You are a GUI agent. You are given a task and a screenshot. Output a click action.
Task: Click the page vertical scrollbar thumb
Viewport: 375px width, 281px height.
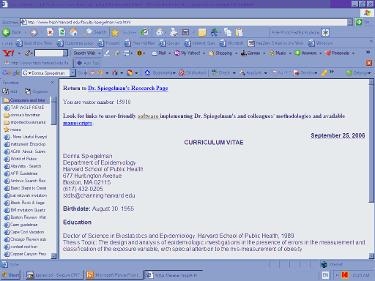pos(371,143)
